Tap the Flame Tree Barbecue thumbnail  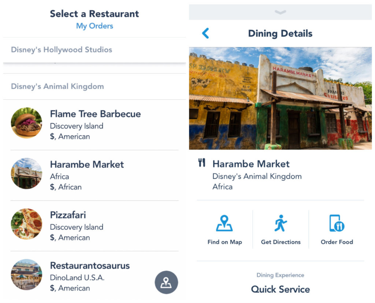tap(26, 123)
